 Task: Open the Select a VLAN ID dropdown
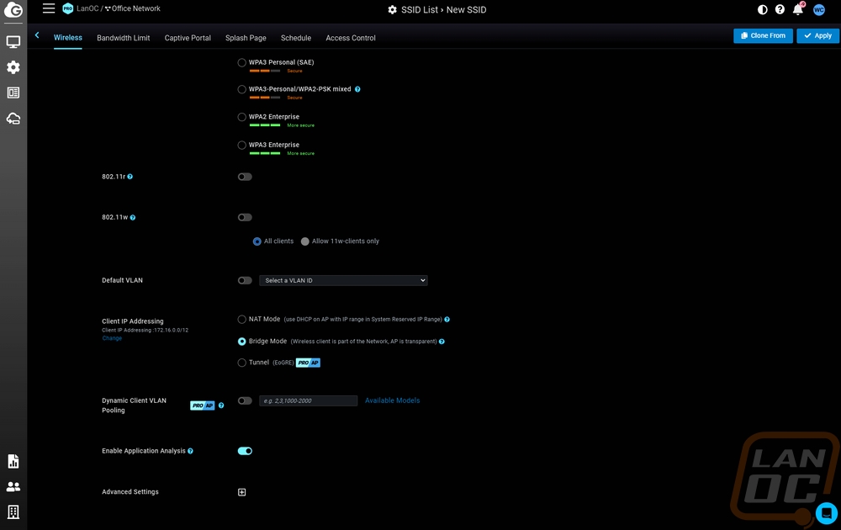(343, 280)
